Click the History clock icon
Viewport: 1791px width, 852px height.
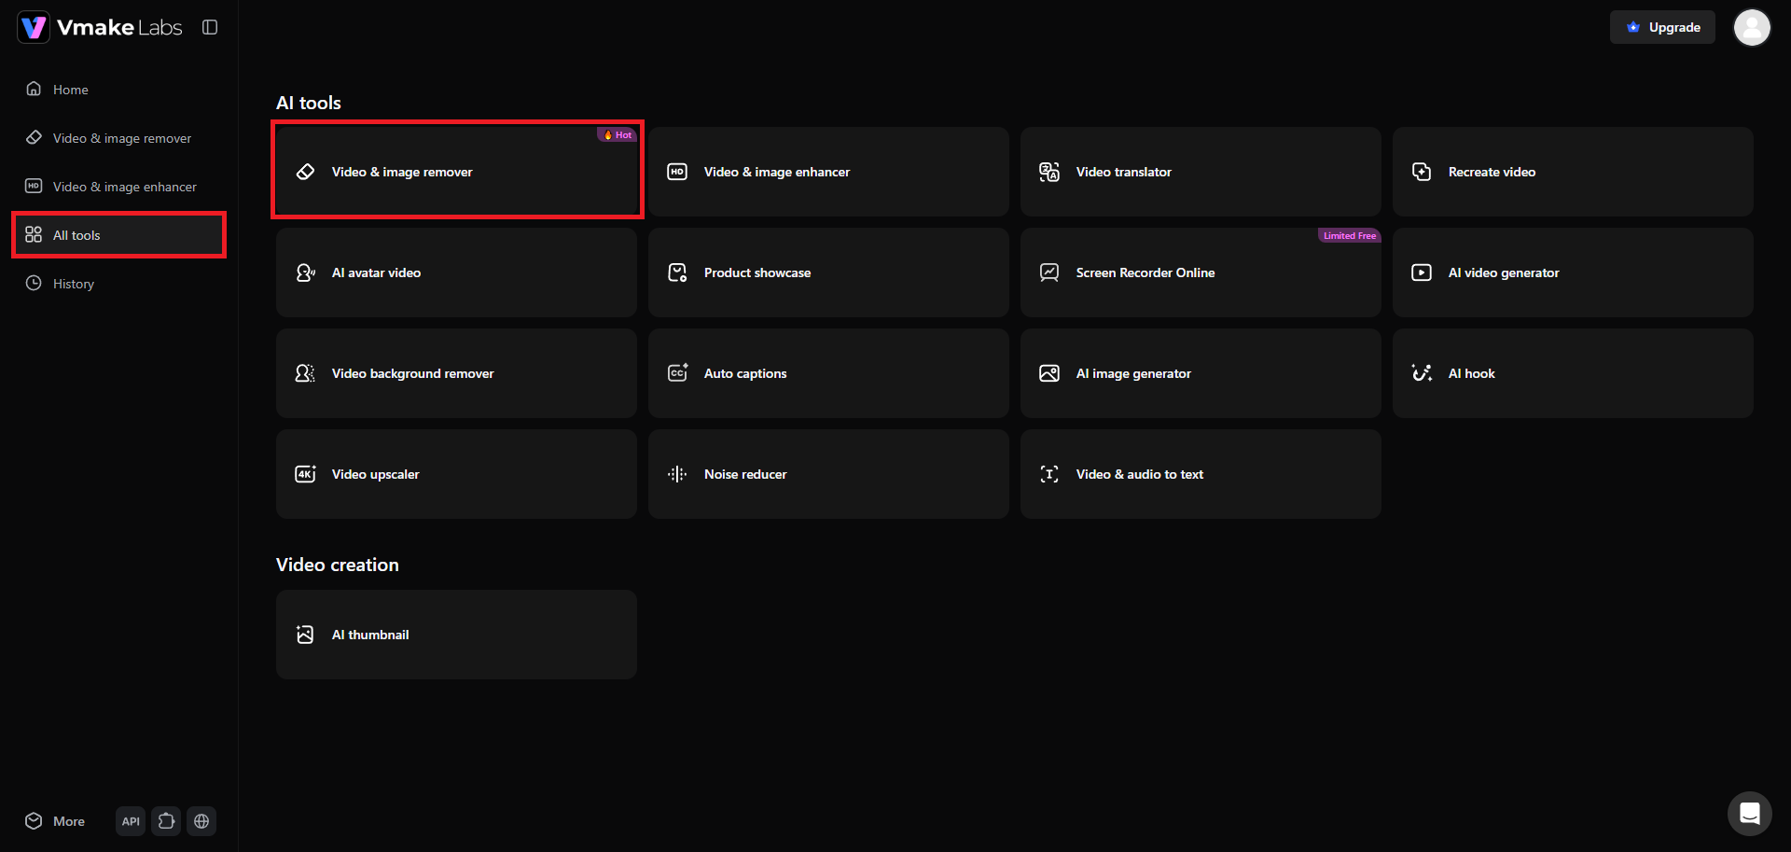tap(34, 283)
